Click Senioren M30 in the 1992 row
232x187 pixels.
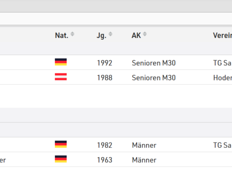(154, 63)
